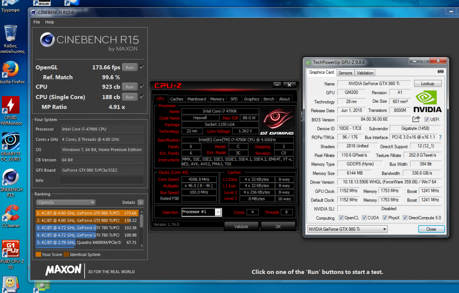The height and width of the screenshot is (293, 459).
Task: Click the Core Speed value 4598.9 MHz
Action: [x=199, y=179]
